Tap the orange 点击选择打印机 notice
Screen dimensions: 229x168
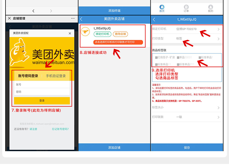tap(118, 42)
